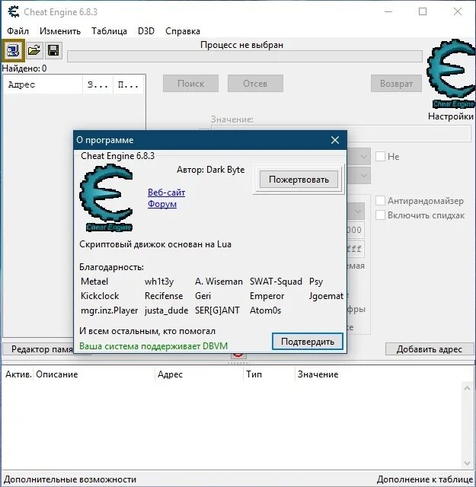Open the D3D menu

point(146,31)
